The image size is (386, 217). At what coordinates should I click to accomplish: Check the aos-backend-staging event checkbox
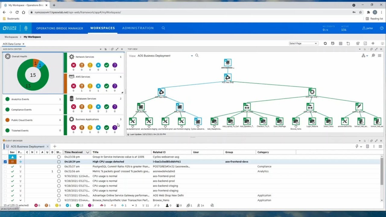tap(5, 186)
